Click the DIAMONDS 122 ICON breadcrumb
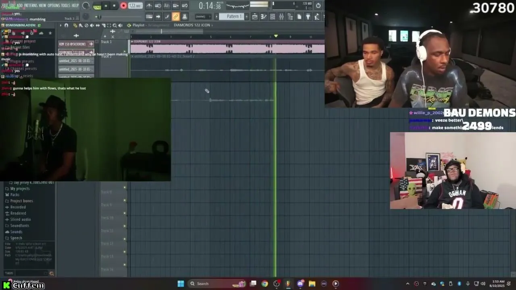This screenshot has height=290, width=516. coord(192,25)
